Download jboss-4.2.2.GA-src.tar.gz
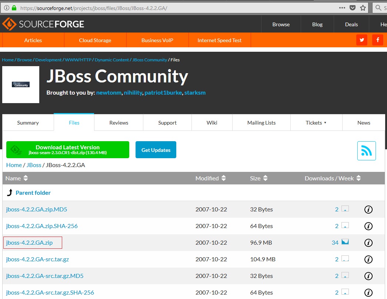Screen dimensions: 387x299 tap(37, 259)
